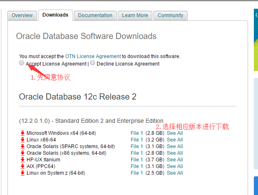The height and width of the screenshot is (195, 258).
Task: Switch to the Overview tab
Action: pos(22,15)
